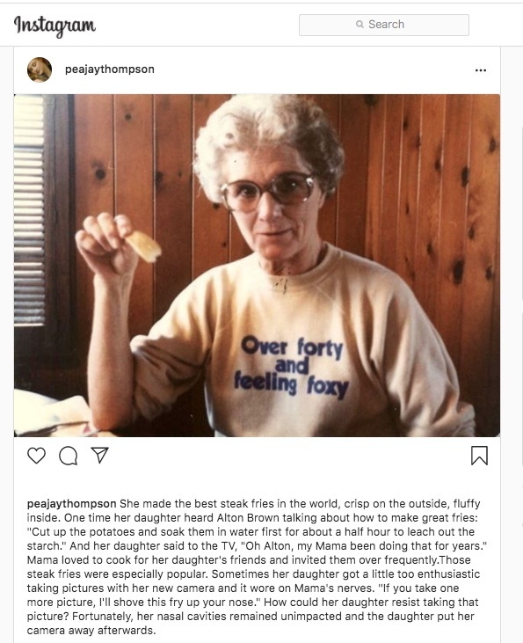Click the 'Over forty and feeling foxy' sweatshirt text
The height and width of the screenshot is (643, 523).
pyautogui.click(x=292, y=367)
